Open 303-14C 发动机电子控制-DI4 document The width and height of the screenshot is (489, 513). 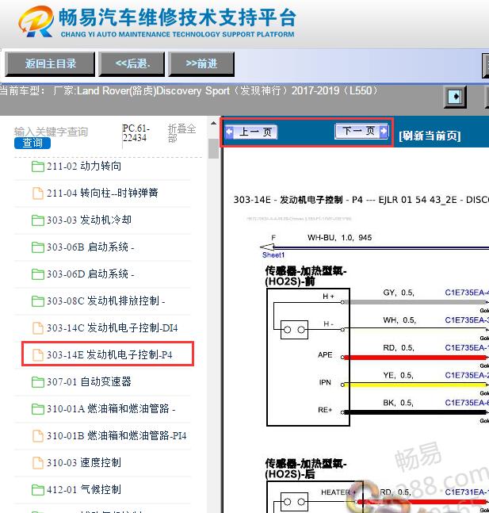pos(113,327)
